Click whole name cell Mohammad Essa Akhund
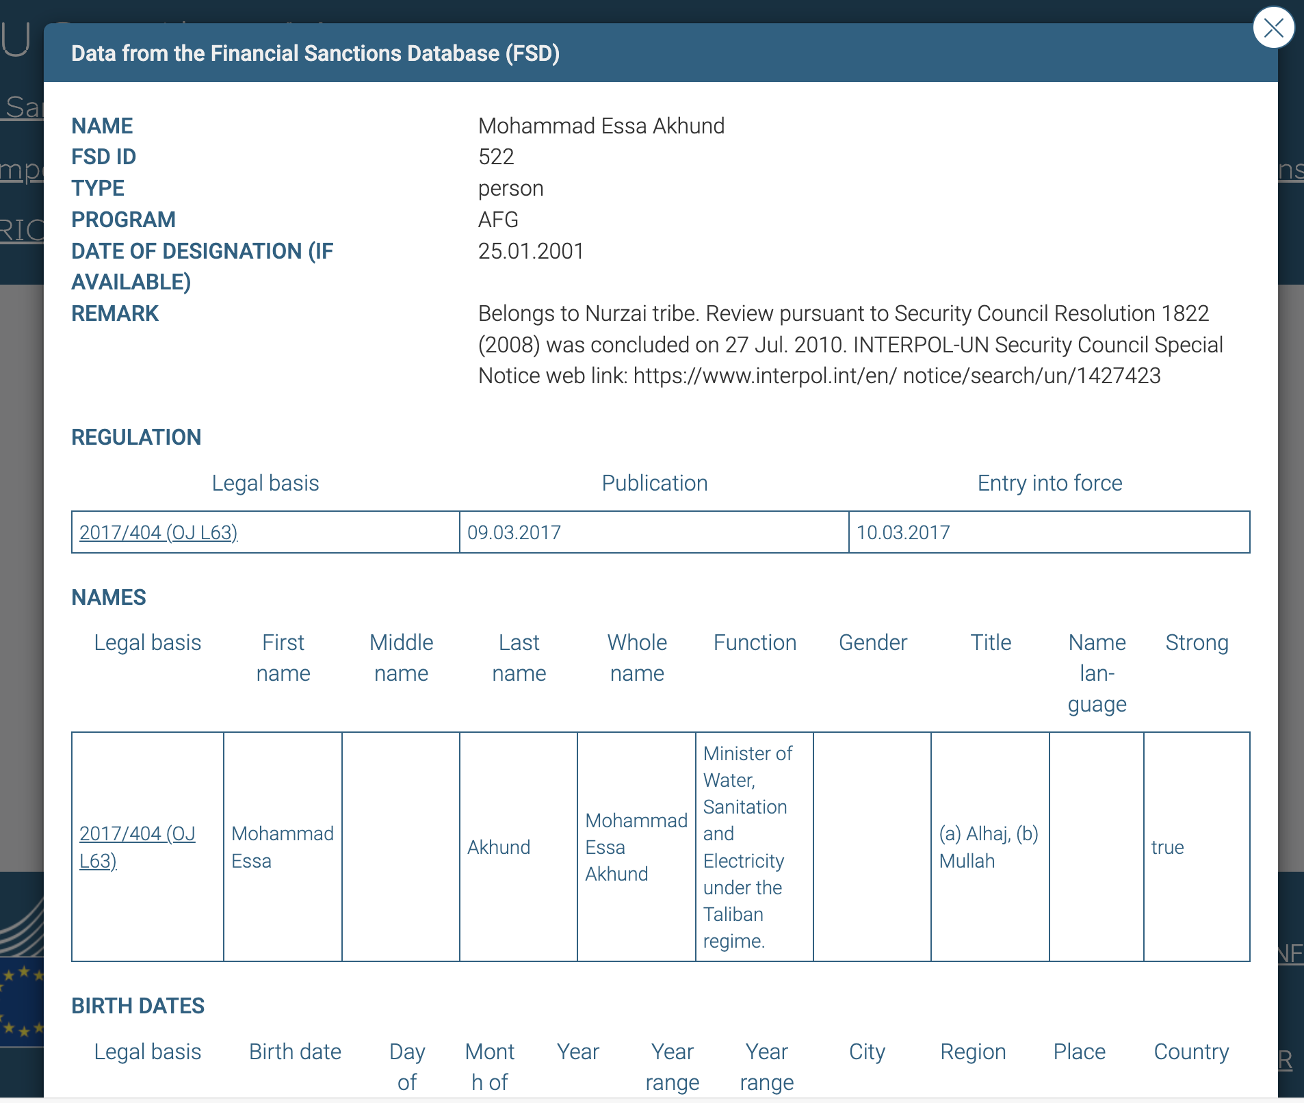1304x1103 pixels. [636, 847]
